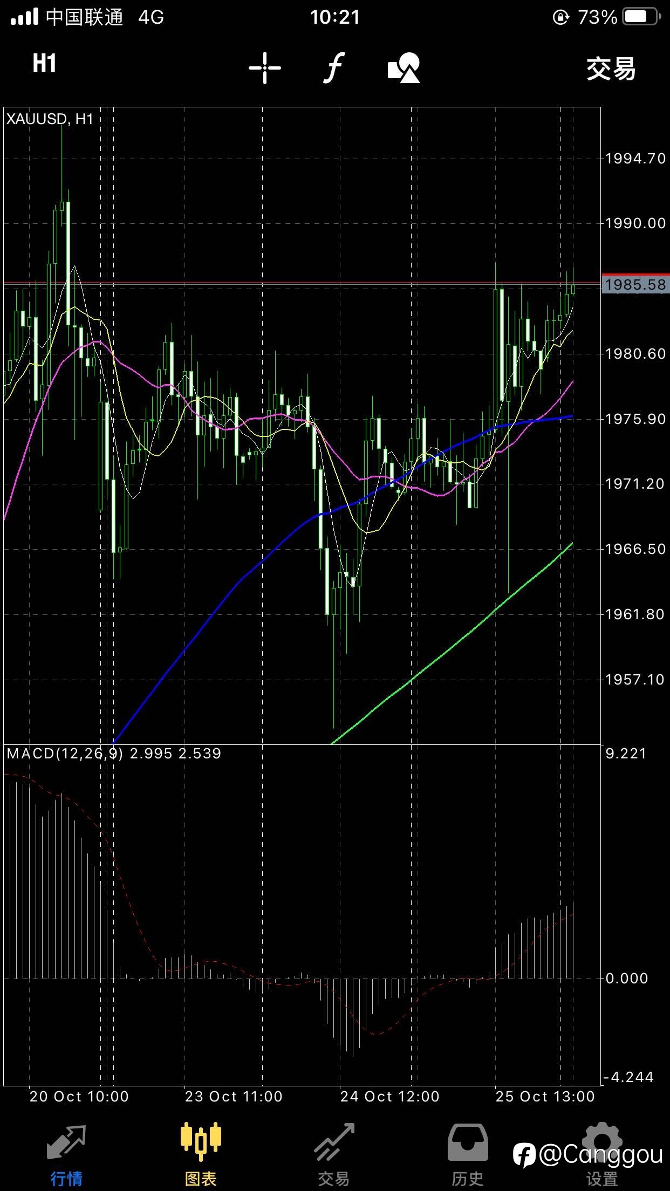The height and width of the screenshot is (1191, 670).
Task: Tap the 24 Oct 12:00 time label
Action: coord(390,1097)
